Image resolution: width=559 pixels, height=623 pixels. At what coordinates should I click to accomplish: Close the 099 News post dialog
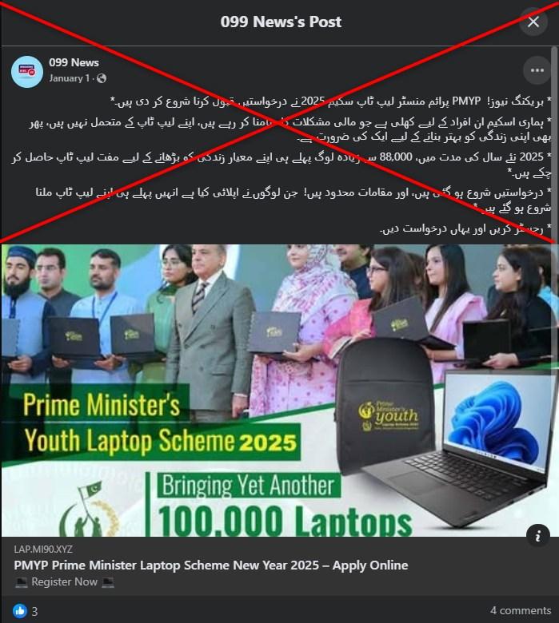[x=533, y=22]
